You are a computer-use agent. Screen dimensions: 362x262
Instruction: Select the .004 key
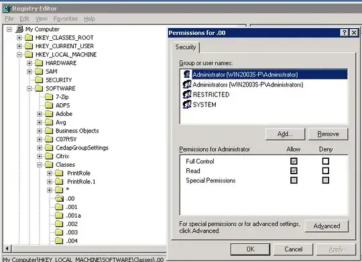pos(72,241)
